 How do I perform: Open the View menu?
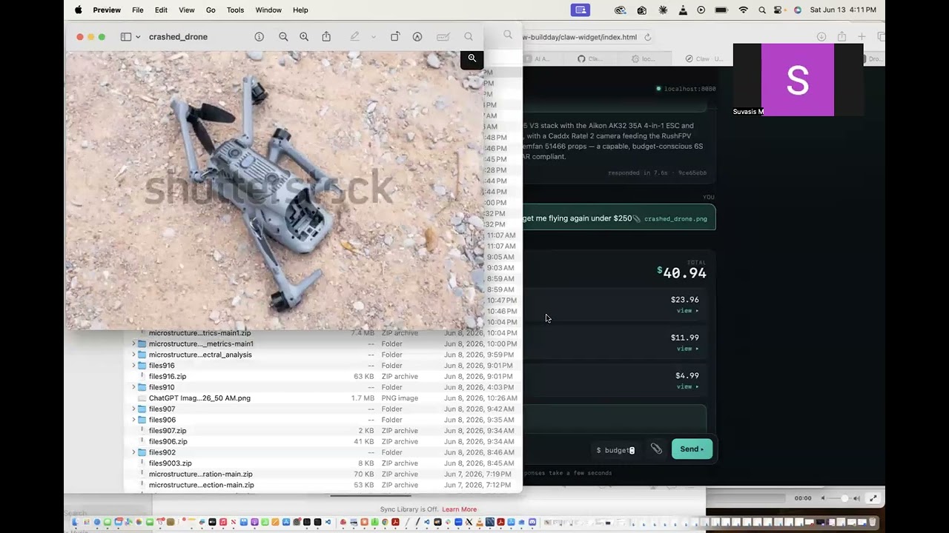(187, 10)
